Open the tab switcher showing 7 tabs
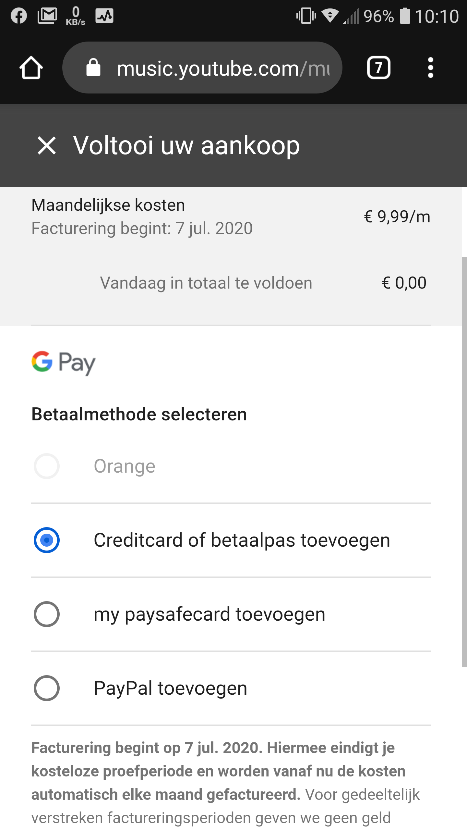The height and width of the screenshot is (831, 467). pos(378,68)
